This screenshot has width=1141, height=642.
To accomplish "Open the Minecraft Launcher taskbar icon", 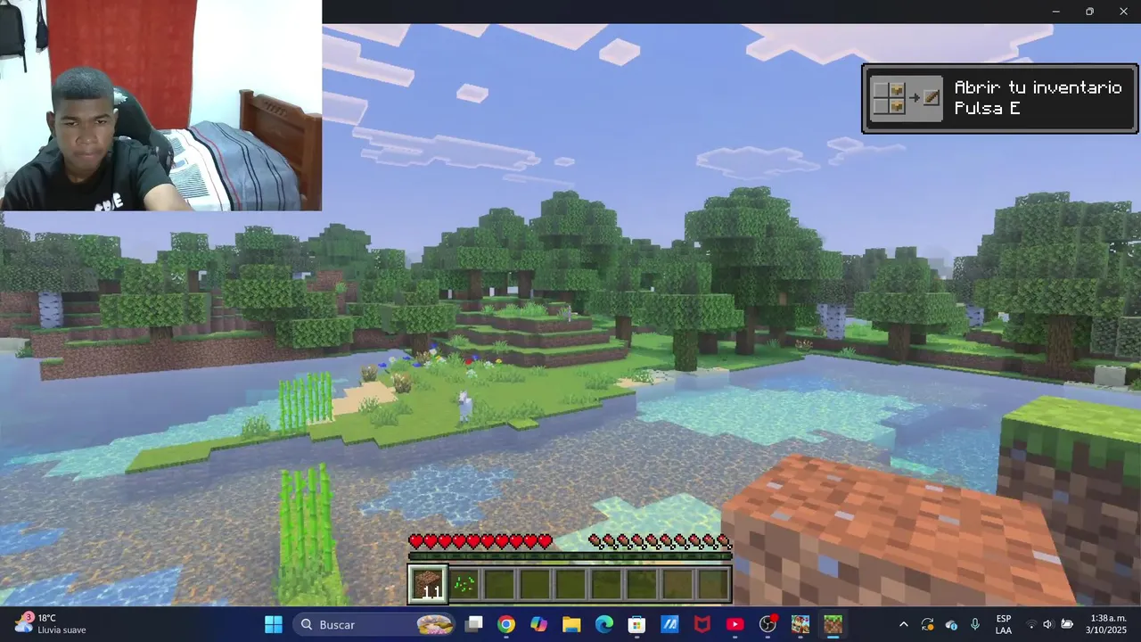I will [x=800, y=624].
